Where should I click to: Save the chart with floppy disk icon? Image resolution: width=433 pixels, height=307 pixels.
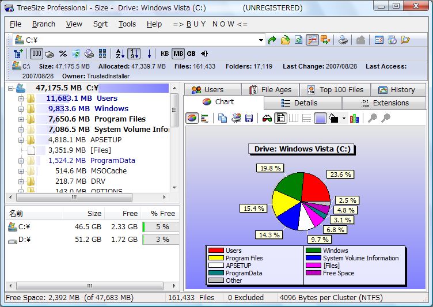coord(249,118)
